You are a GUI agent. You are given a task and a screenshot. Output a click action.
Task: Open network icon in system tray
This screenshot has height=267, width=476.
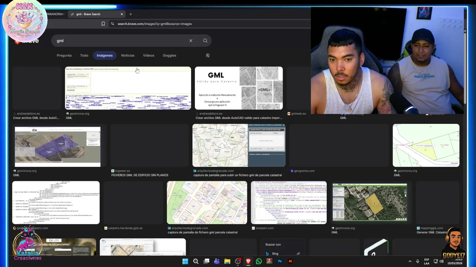435,261
